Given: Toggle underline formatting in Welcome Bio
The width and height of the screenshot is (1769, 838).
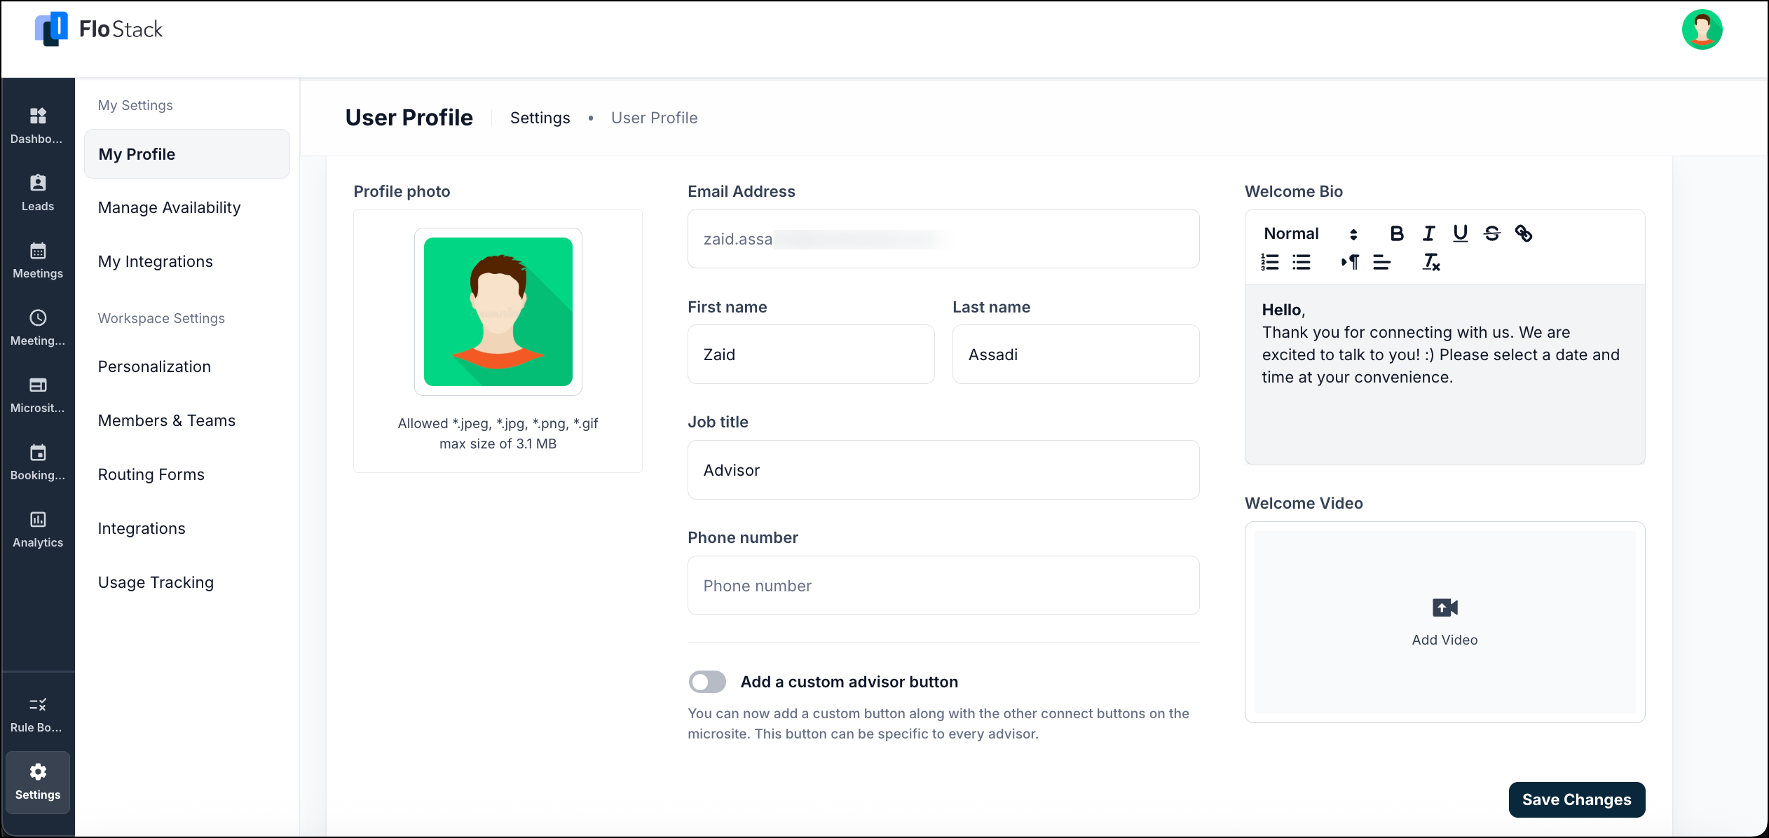Looking at the screenshot, I should pyautogui.click(x=1460, y=233).
